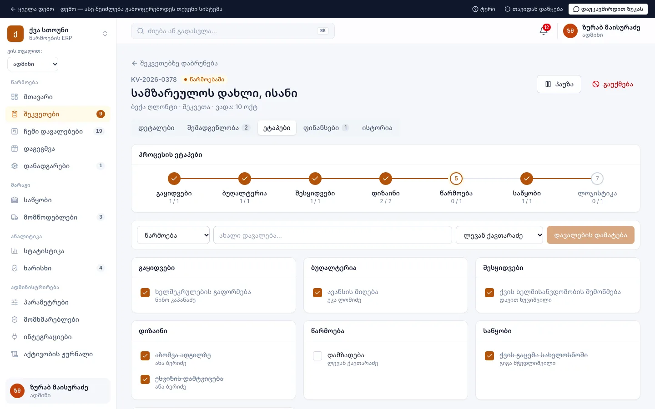Open the stage dropdown წარმოება

coord(173,235)
